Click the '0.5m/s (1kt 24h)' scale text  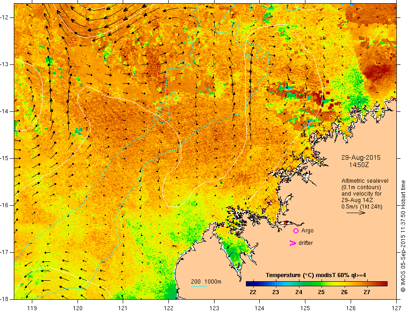point(362,206)
